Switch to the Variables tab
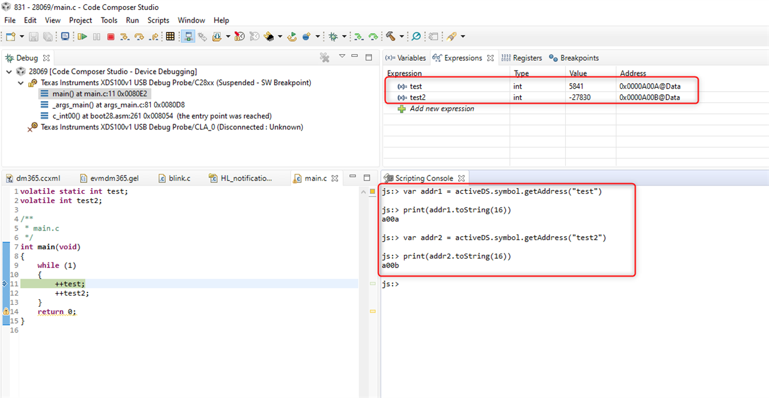Image resolution: width=769 pixels, height=398 pixels. click(405, 57)
